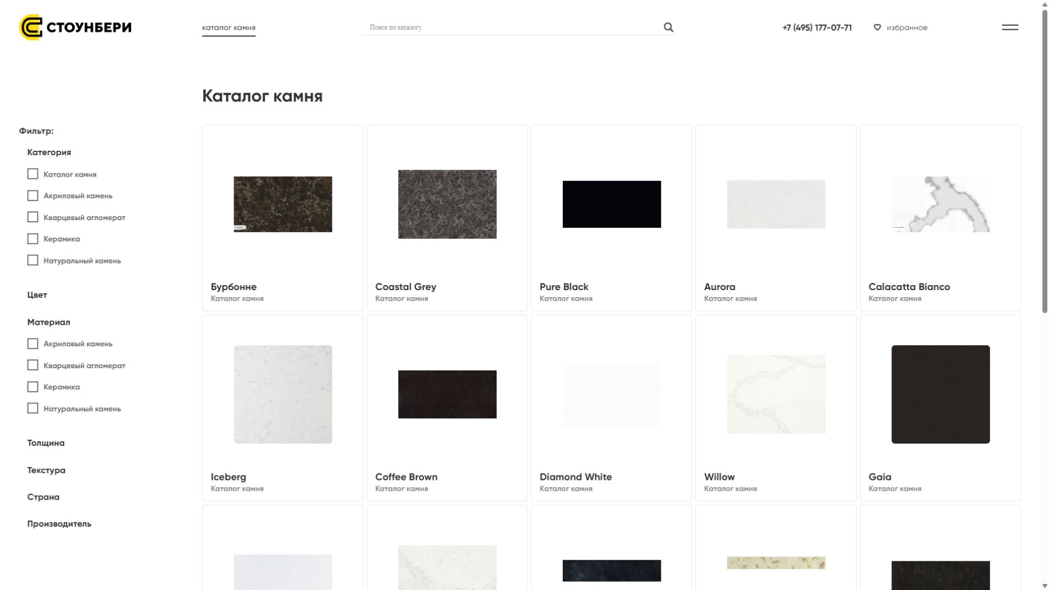
Task: Check Кварцевый агломерат under Категория
Action: pos(32,217)
